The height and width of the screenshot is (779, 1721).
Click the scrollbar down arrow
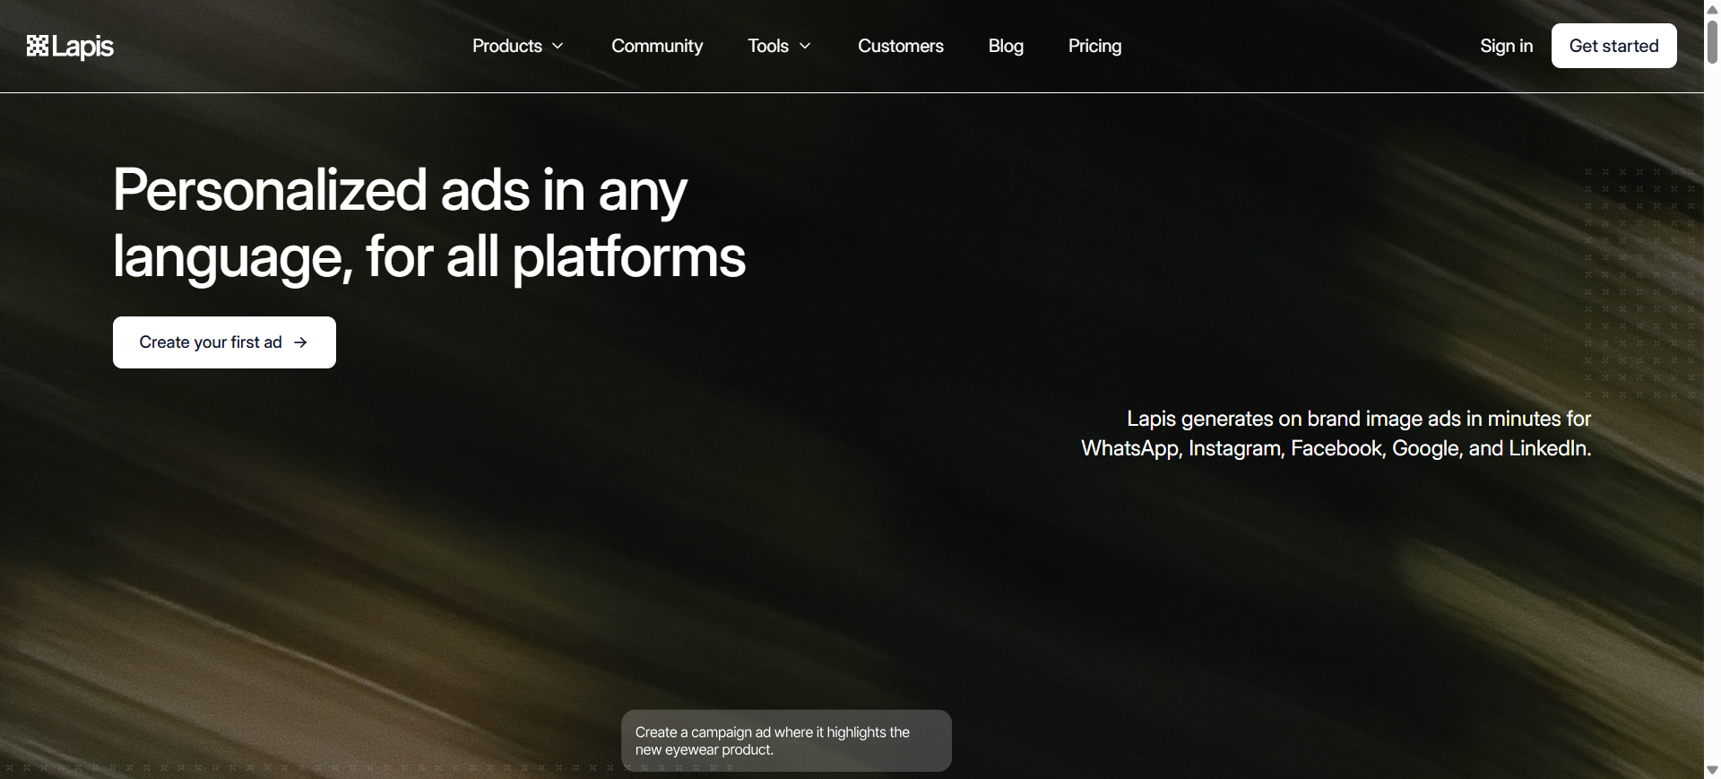point(1712,770)
